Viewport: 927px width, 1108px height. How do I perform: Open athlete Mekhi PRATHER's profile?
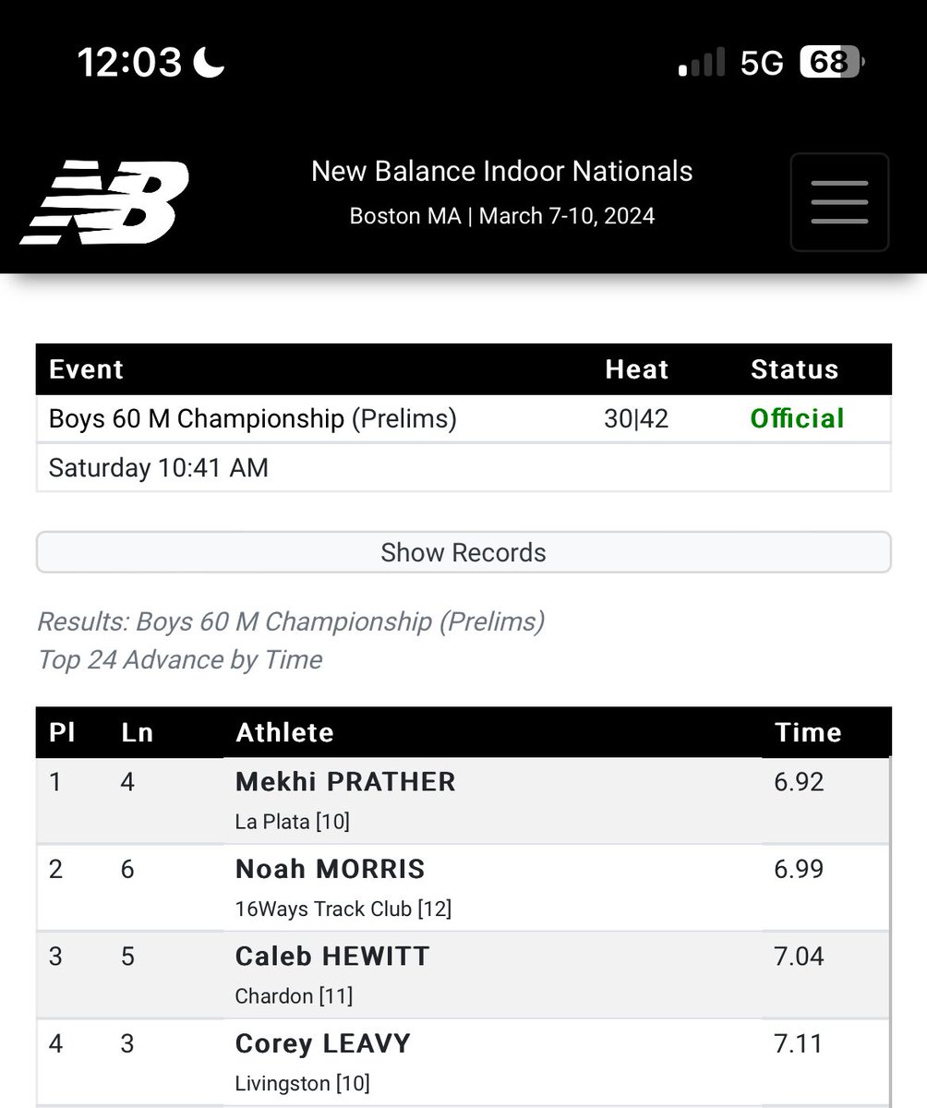pyautogui.click(x=345, y=781)
